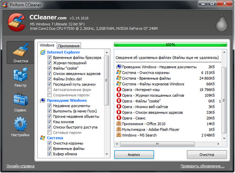Toggle Списки быстрого доступа checkbox

(x=50, y=127)
